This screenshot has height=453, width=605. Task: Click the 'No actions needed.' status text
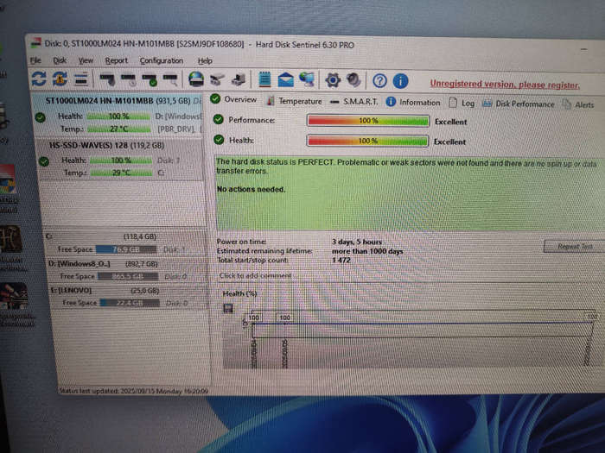pyautogui.click(x=252, y=189)
